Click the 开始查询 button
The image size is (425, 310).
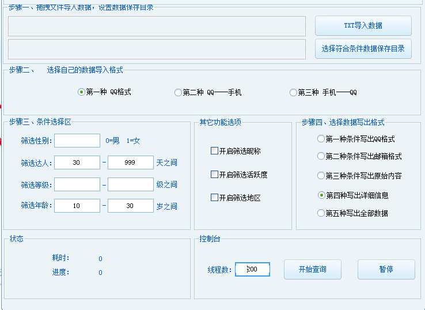(x=313, y=269)
